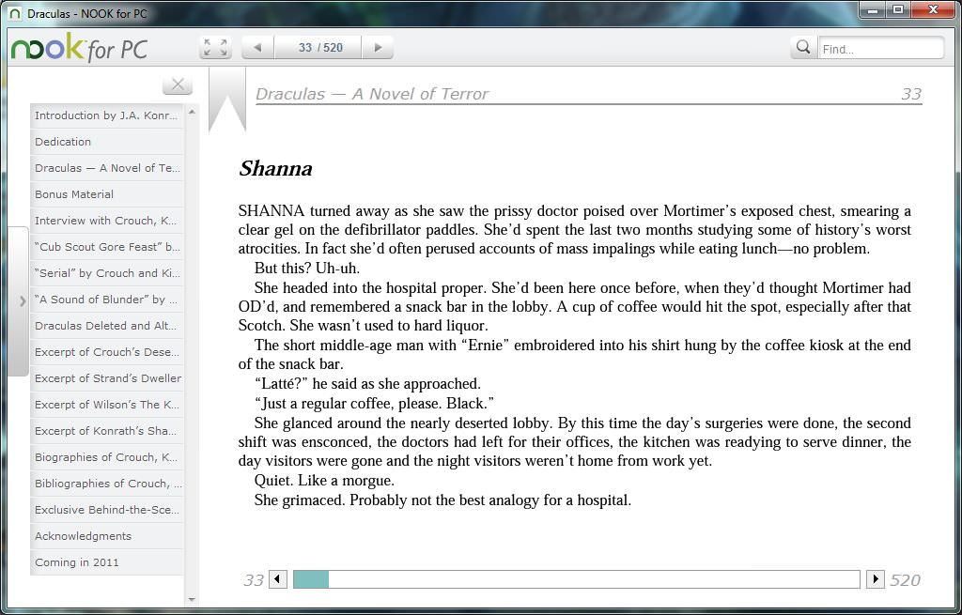Image resolution: width=962 pixels, height=615 pixels.
Task: Open Draculas Deleted and Alternate entry
Action: click(107, 326)
